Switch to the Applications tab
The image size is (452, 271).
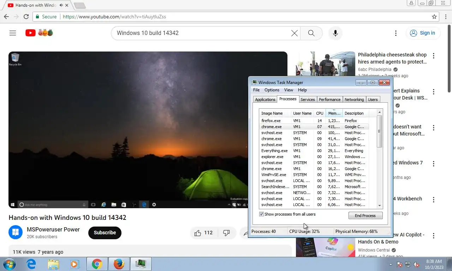265,100
